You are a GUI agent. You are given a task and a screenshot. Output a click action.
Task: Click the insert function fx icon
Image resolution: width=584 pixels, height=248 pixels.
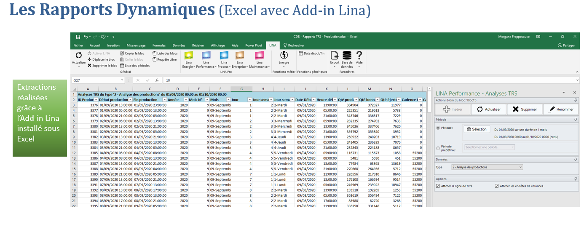(157, 80)
